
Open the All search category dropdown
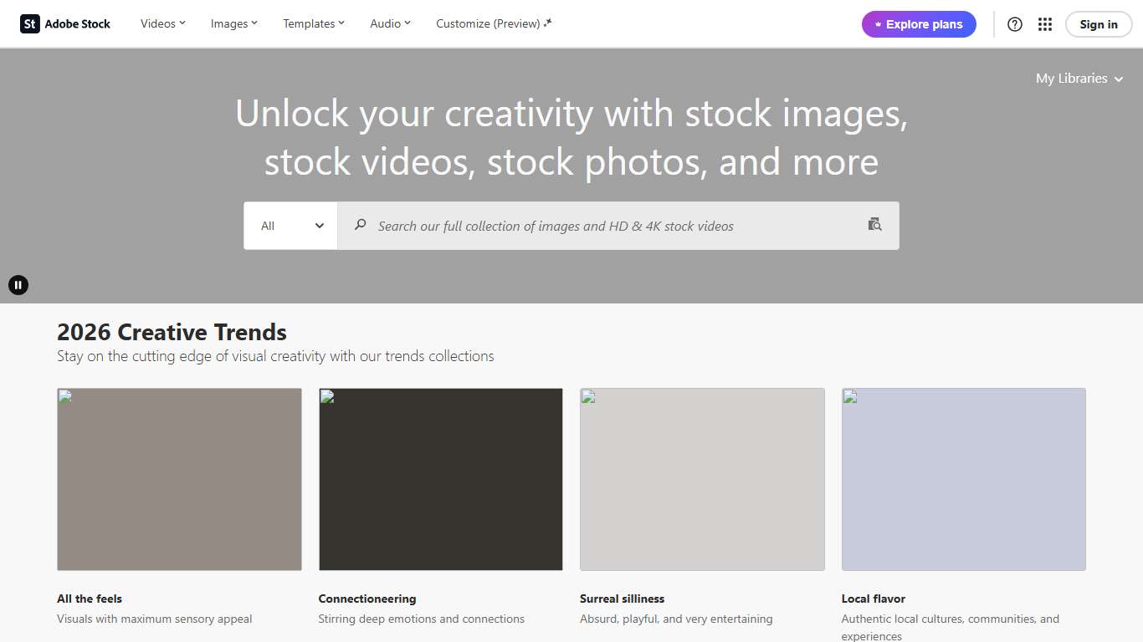(290, 225)
